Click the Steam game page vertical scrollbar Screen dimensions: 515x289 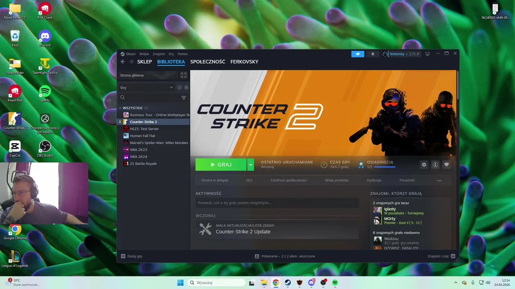457,84
